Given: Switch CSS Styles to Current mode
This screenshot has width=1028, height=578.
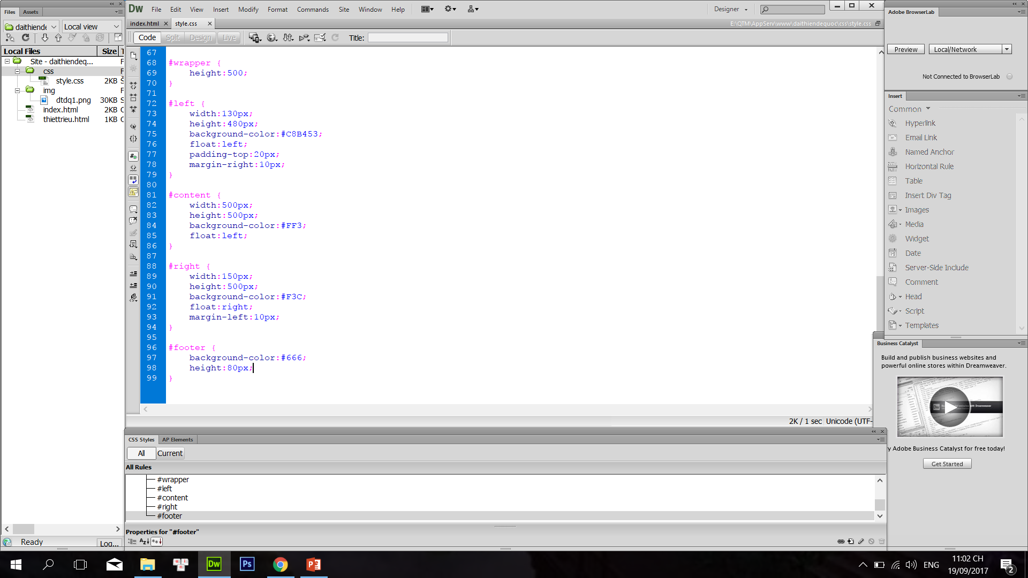Looking at the screenshot, I should click(x=170, y=453).
